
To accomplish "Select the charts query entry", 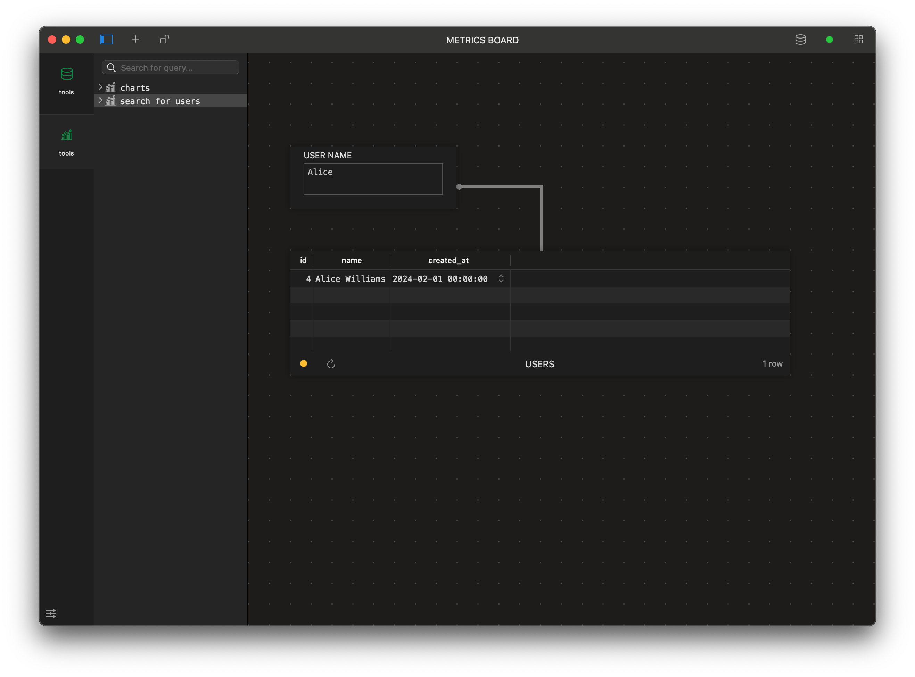I will [x=171, y=87].
